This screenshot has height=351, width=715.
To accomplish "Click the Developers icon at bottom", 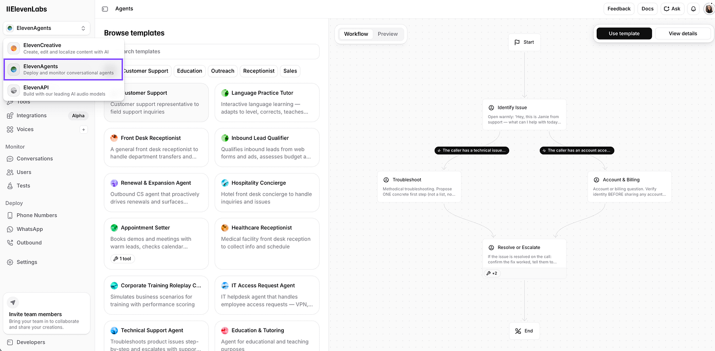I will 10,342.
